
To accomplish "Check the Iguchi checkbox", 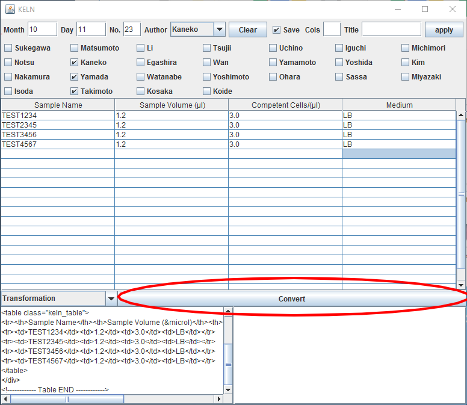I will 339,48.
